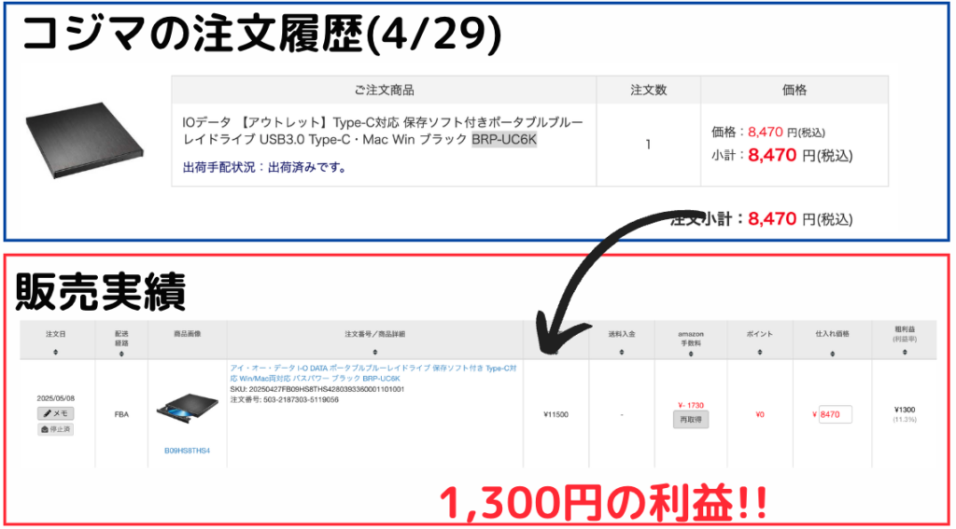
Task: Select highlighted model number BRP-UC6K in Kojima order
Action: [x=504, y=140]
